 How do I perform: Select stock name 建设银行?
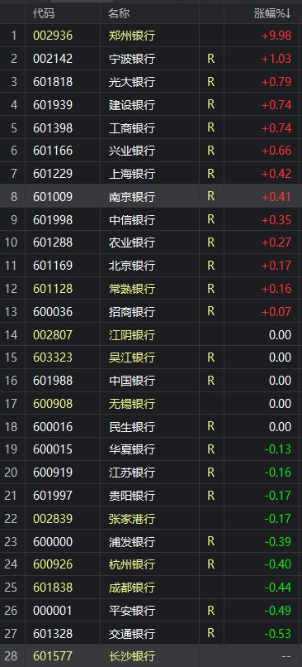point(132,104)
